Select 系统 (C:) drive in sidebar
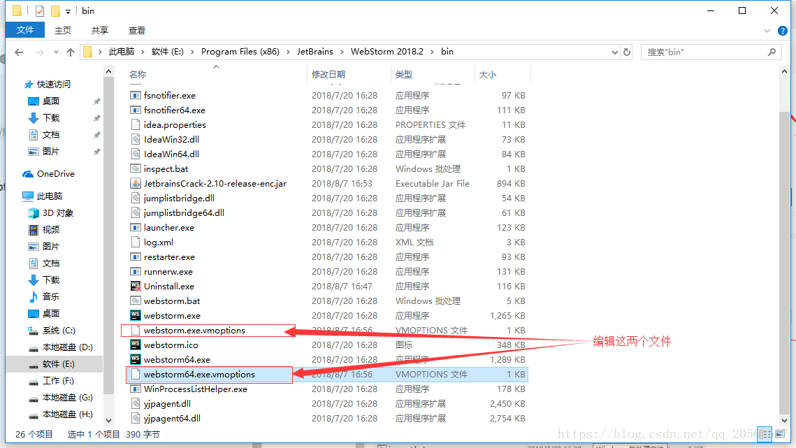 (x=59, y=330)
